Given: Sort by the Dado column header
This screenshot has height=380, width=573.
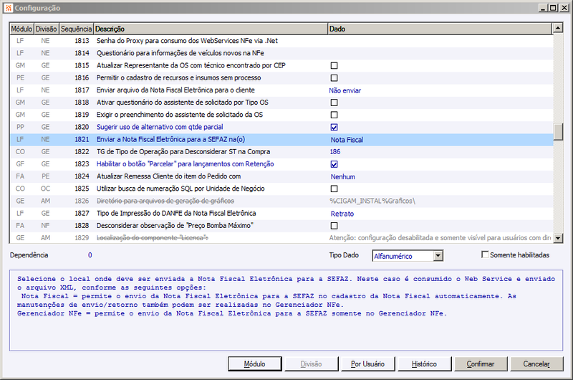Looking at the screenshot, I should [440, 29].
